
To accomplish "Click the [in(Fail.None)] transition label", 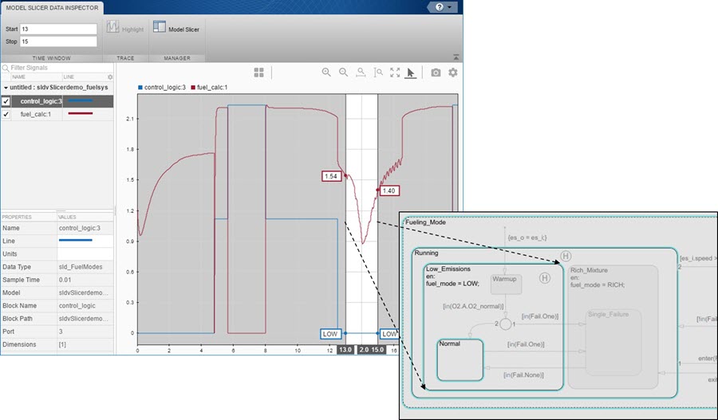I will (524, 375).
